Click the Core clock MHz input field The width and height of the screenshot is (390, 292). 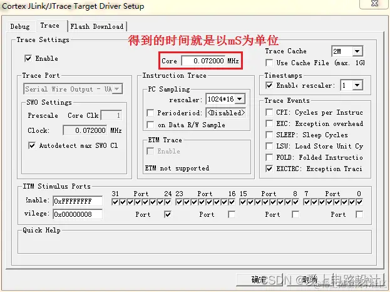click(x=203, y=61)
